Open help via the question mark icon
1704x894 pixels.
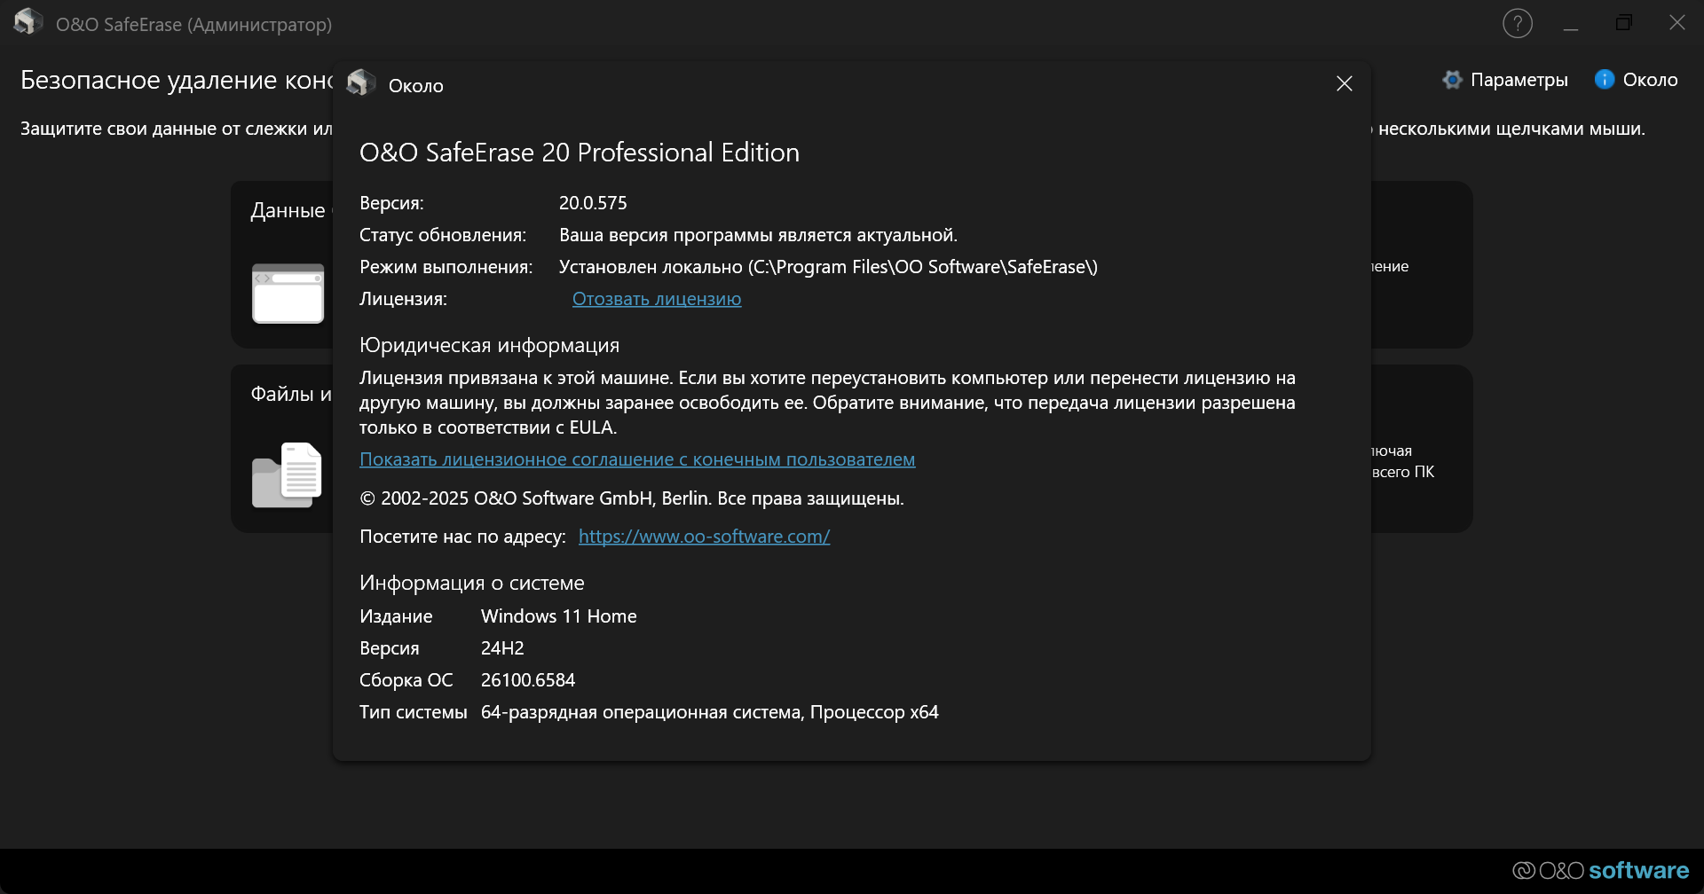click(x=1517, y=24)
